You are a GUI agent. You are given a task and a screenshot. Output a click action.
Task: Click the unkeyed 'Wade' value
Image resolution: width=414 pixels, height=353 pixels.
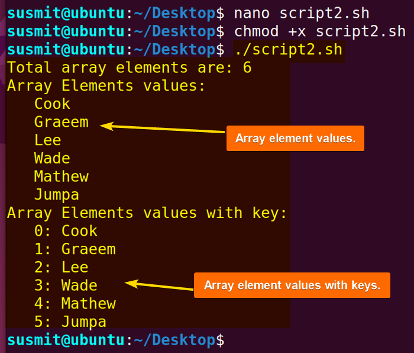click(x=52, y=158)
